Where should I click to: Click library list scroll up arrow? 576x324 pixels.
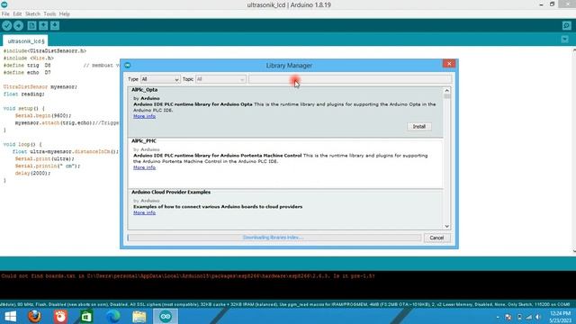click(x=447, y=90)
